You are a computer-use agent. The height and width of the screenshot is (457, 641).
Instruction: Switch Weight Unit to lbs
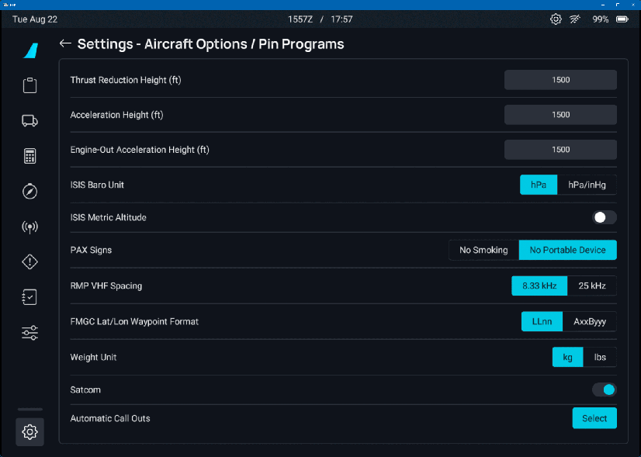click(x=600, y=357)
